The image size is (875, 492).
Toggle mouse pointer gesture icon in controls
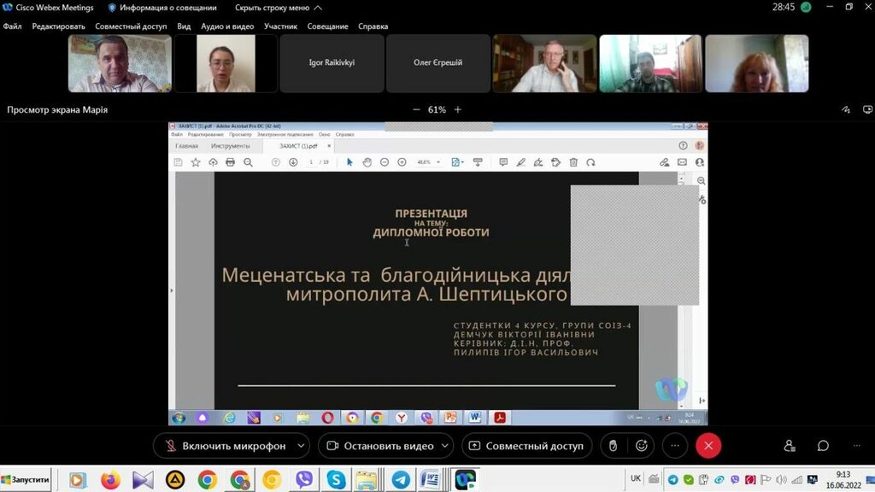click(612, 446)
